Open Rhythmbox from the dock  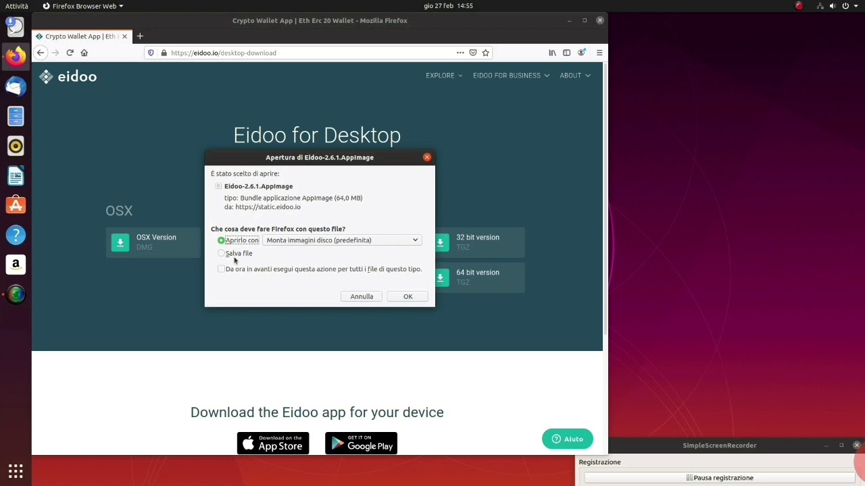(16, 146)
